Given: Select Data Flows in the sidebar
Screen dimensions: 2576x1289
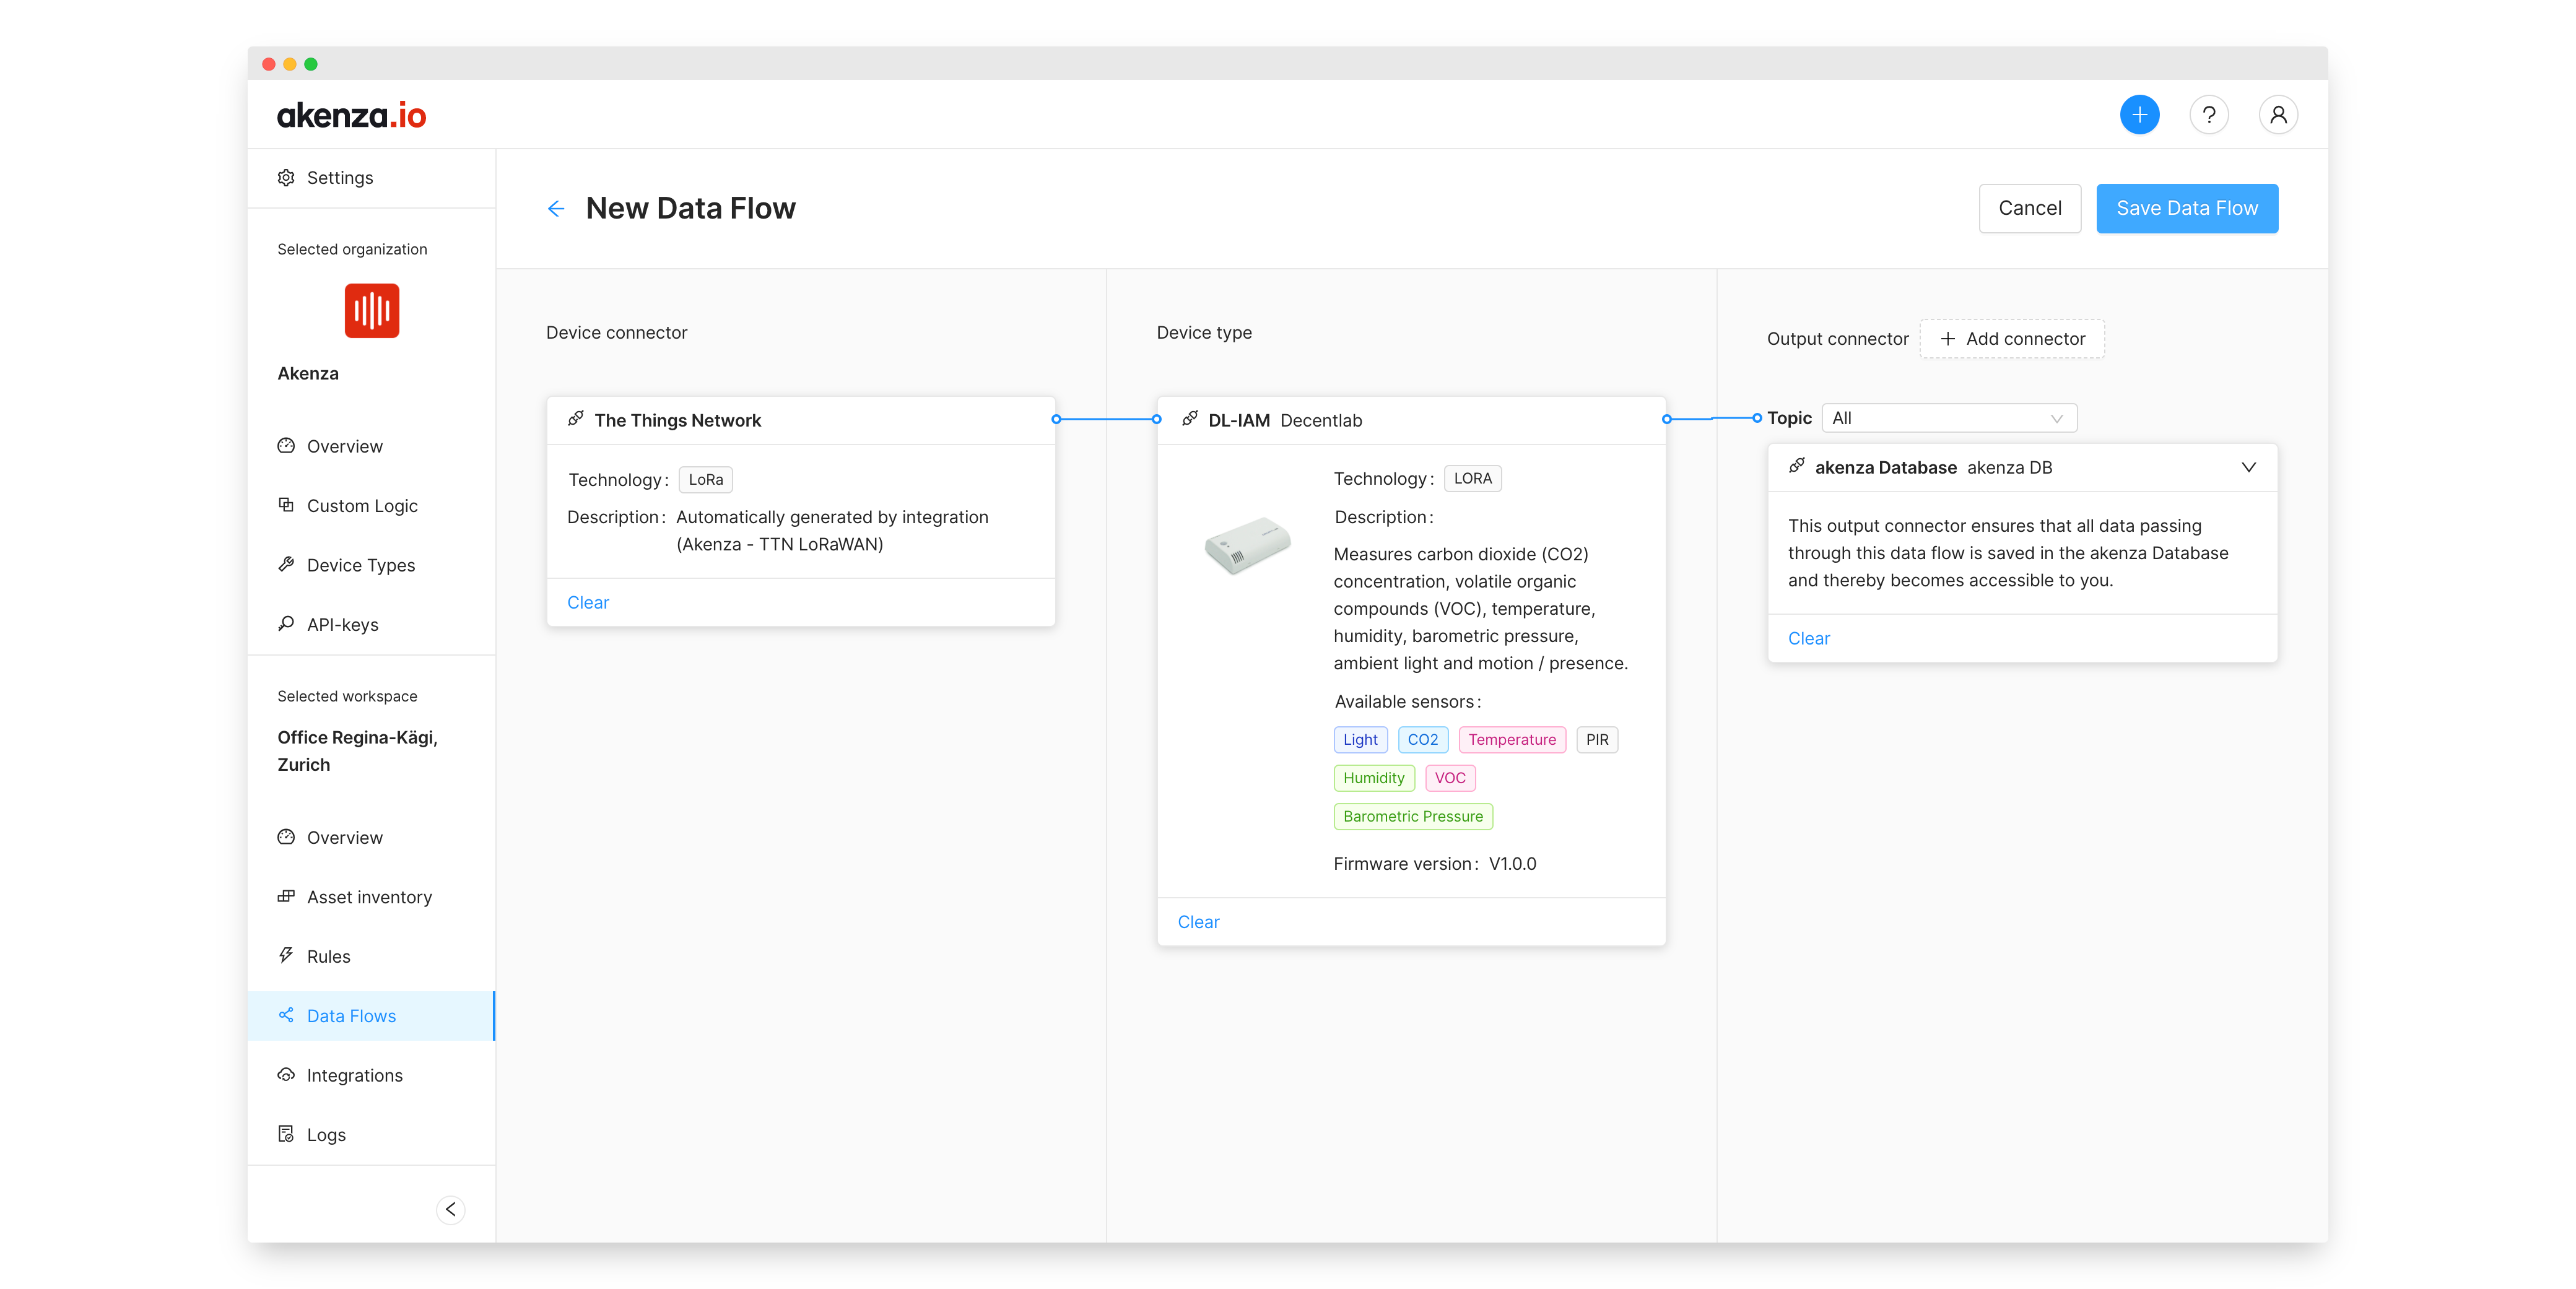Looking at the screenshot, I should pos(371,1016).
